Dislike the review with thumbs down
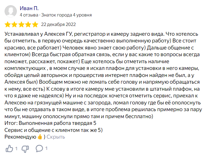 (x=25, y=149)
